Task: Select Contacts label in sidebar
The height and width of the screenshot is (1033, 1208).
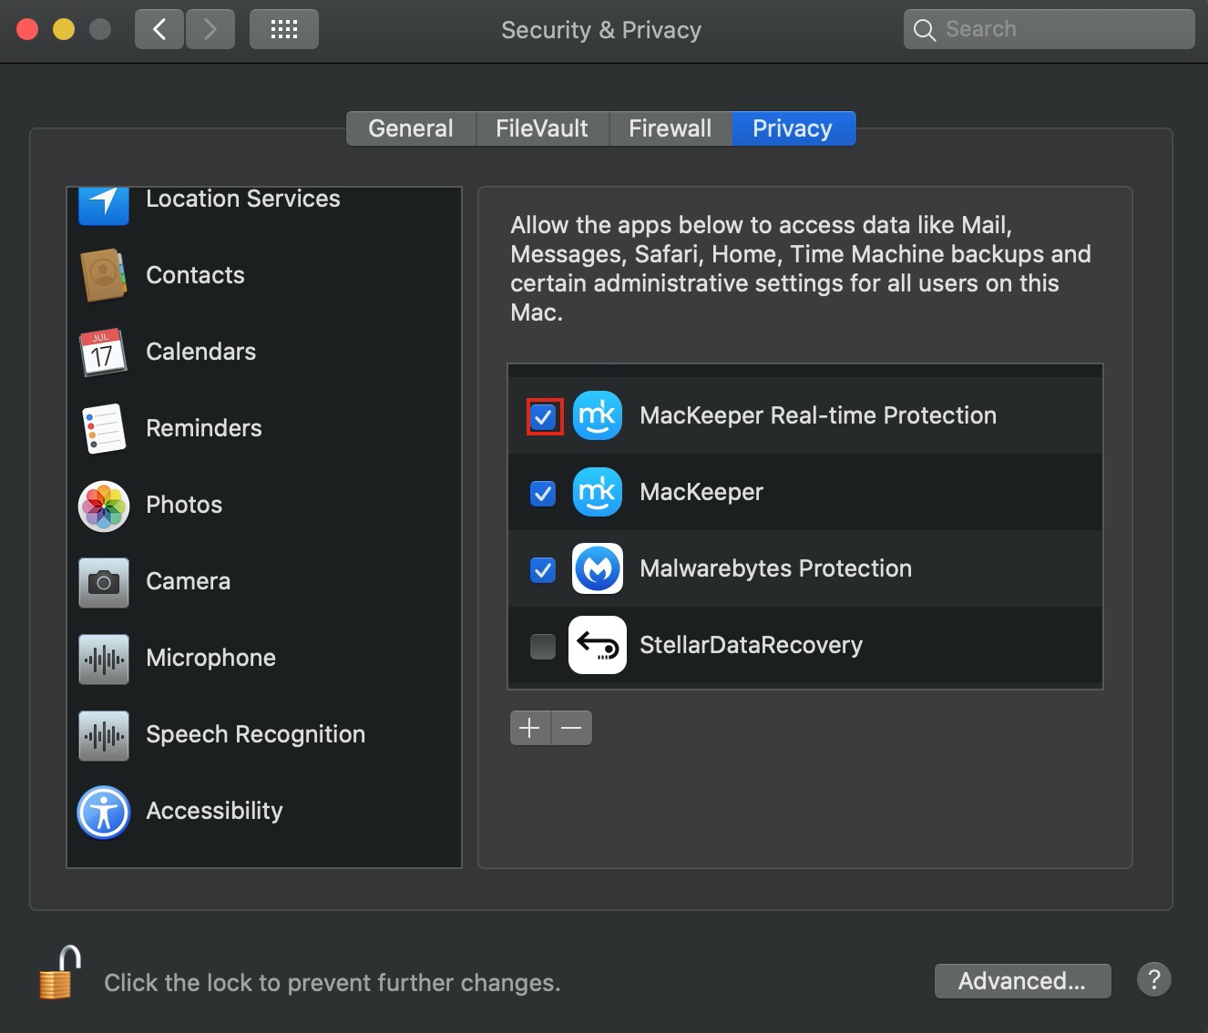Action: (195, 275)
